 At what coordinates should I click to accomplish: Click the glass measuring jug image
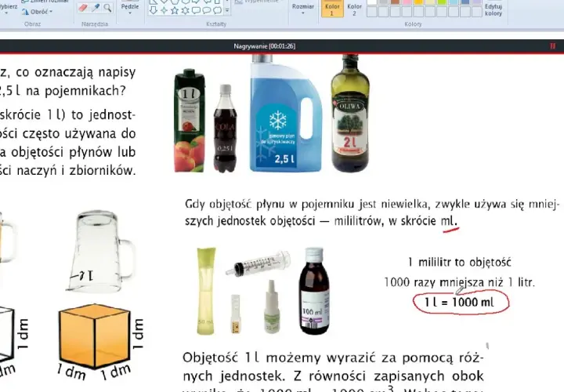101,251
